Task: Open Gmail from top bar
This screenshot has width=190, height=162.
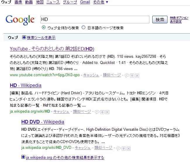Action: point(85,2)
